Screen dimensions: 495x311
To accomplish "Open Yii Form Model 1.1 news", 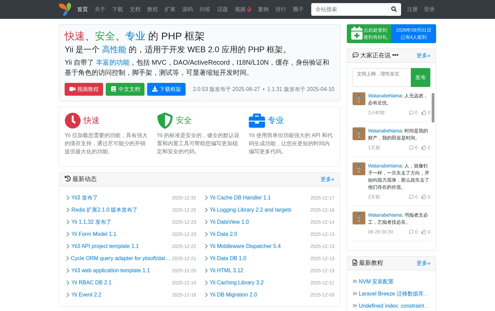I will [94, 234].
